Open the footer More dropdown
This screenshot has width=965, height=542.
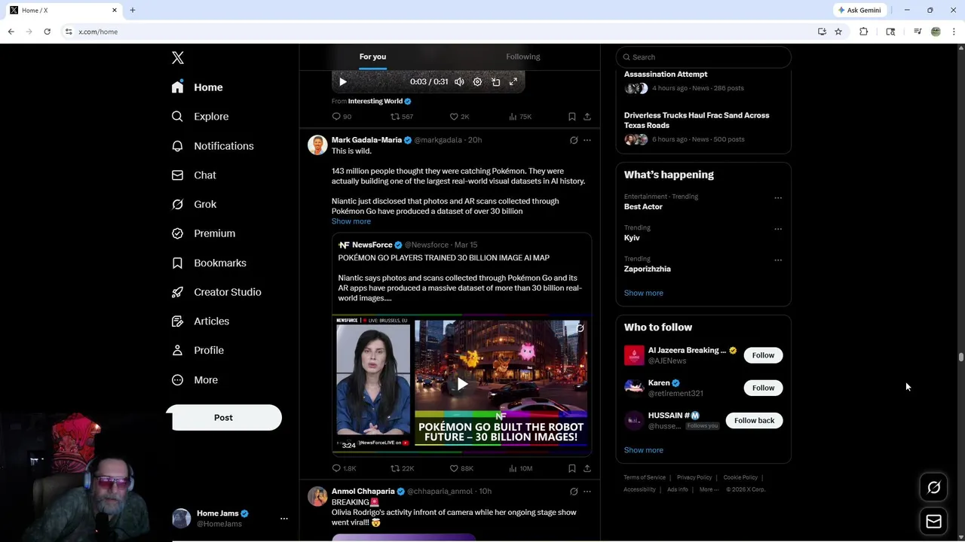tap(709, 489)
